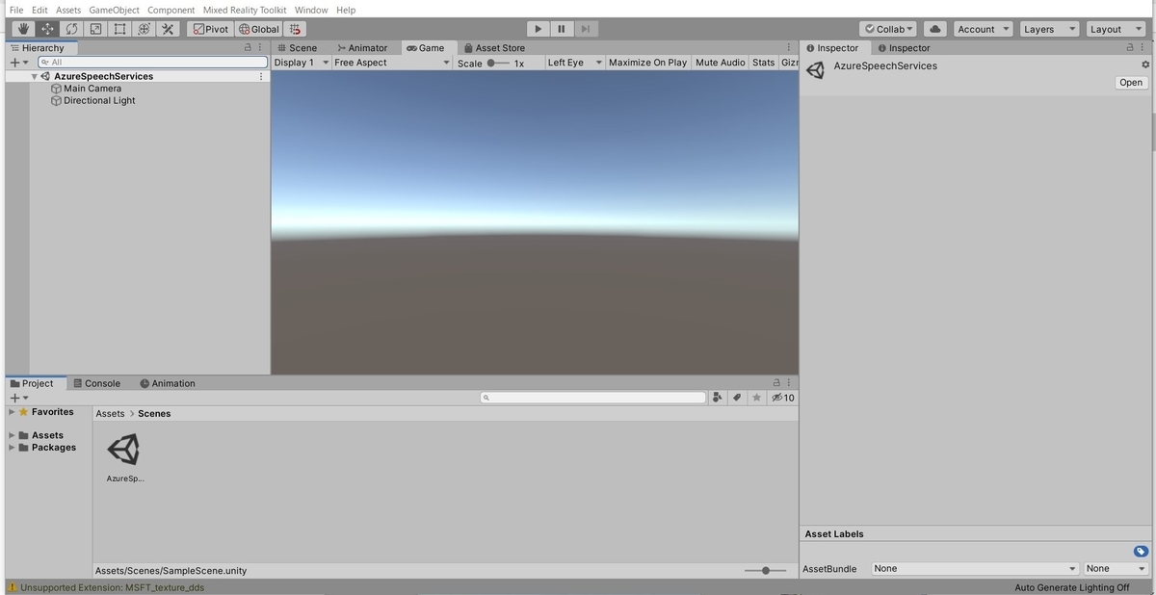Click the Game view Scale slider
The height and width of the screenshot is (595, 1156).
[x=498, y=63]
